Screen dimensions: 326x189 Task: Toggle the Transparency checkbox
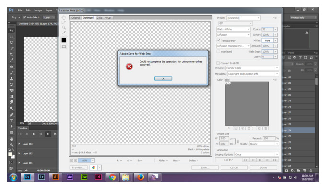[x=218, y=41]
